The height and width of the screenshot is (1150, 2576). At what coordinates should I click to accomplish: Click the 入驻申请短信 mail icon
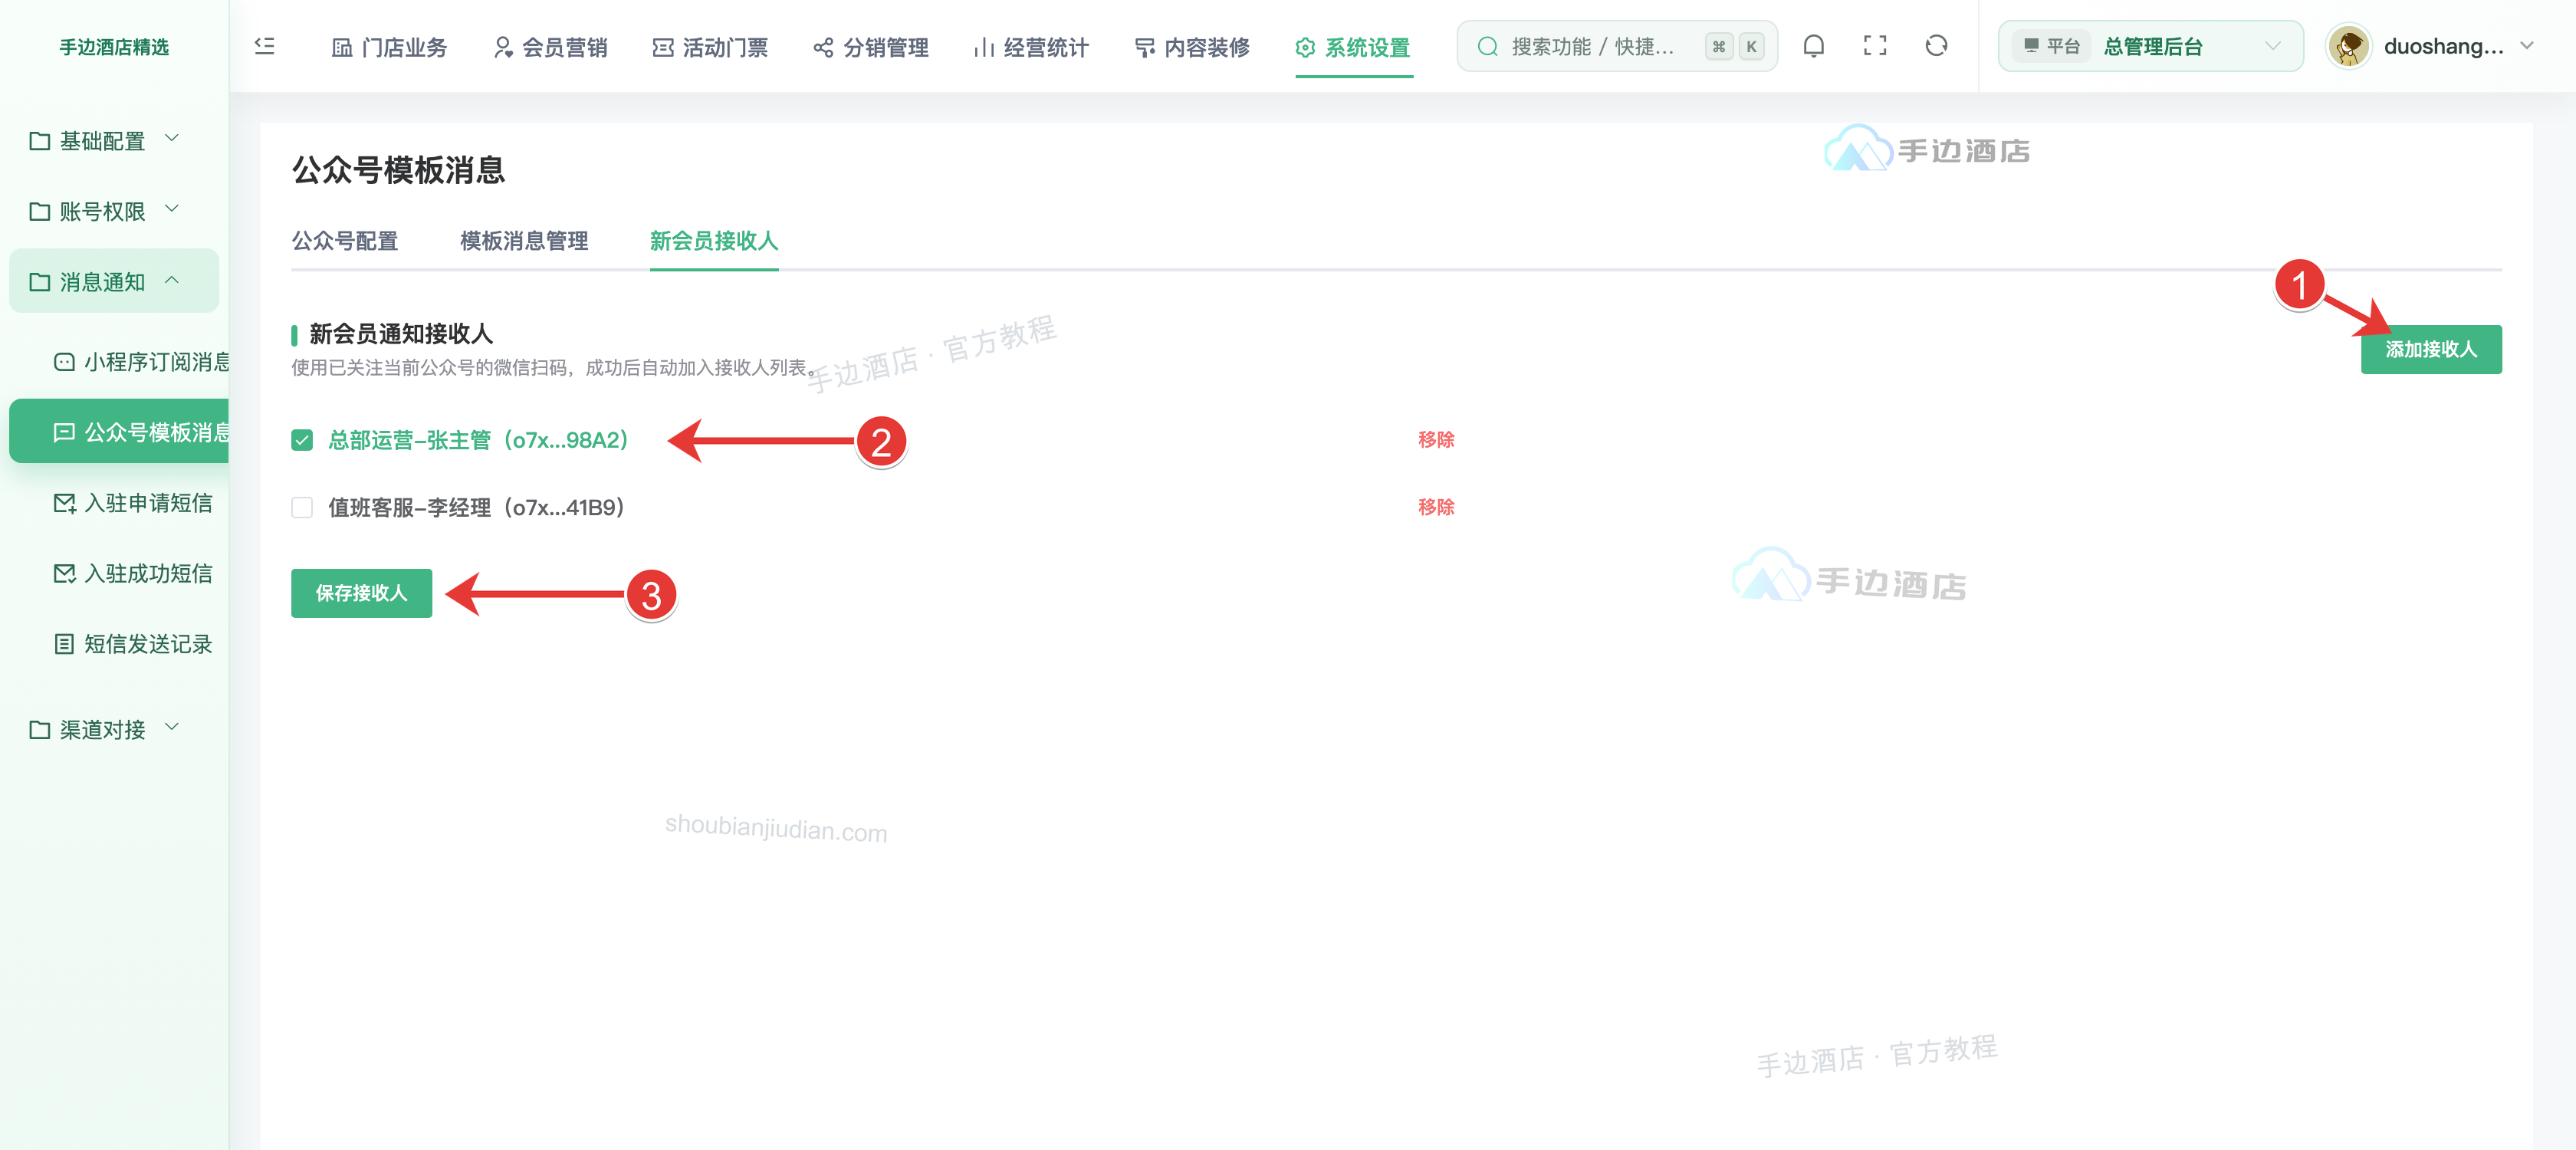tap(64, 503)
